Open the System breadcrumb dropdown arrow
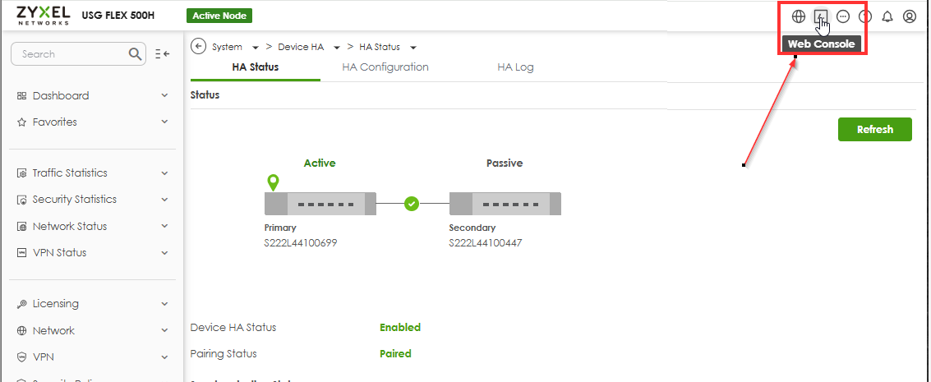Screen dimensions: 931x382 pyautogui.click(x=256, y=47)
